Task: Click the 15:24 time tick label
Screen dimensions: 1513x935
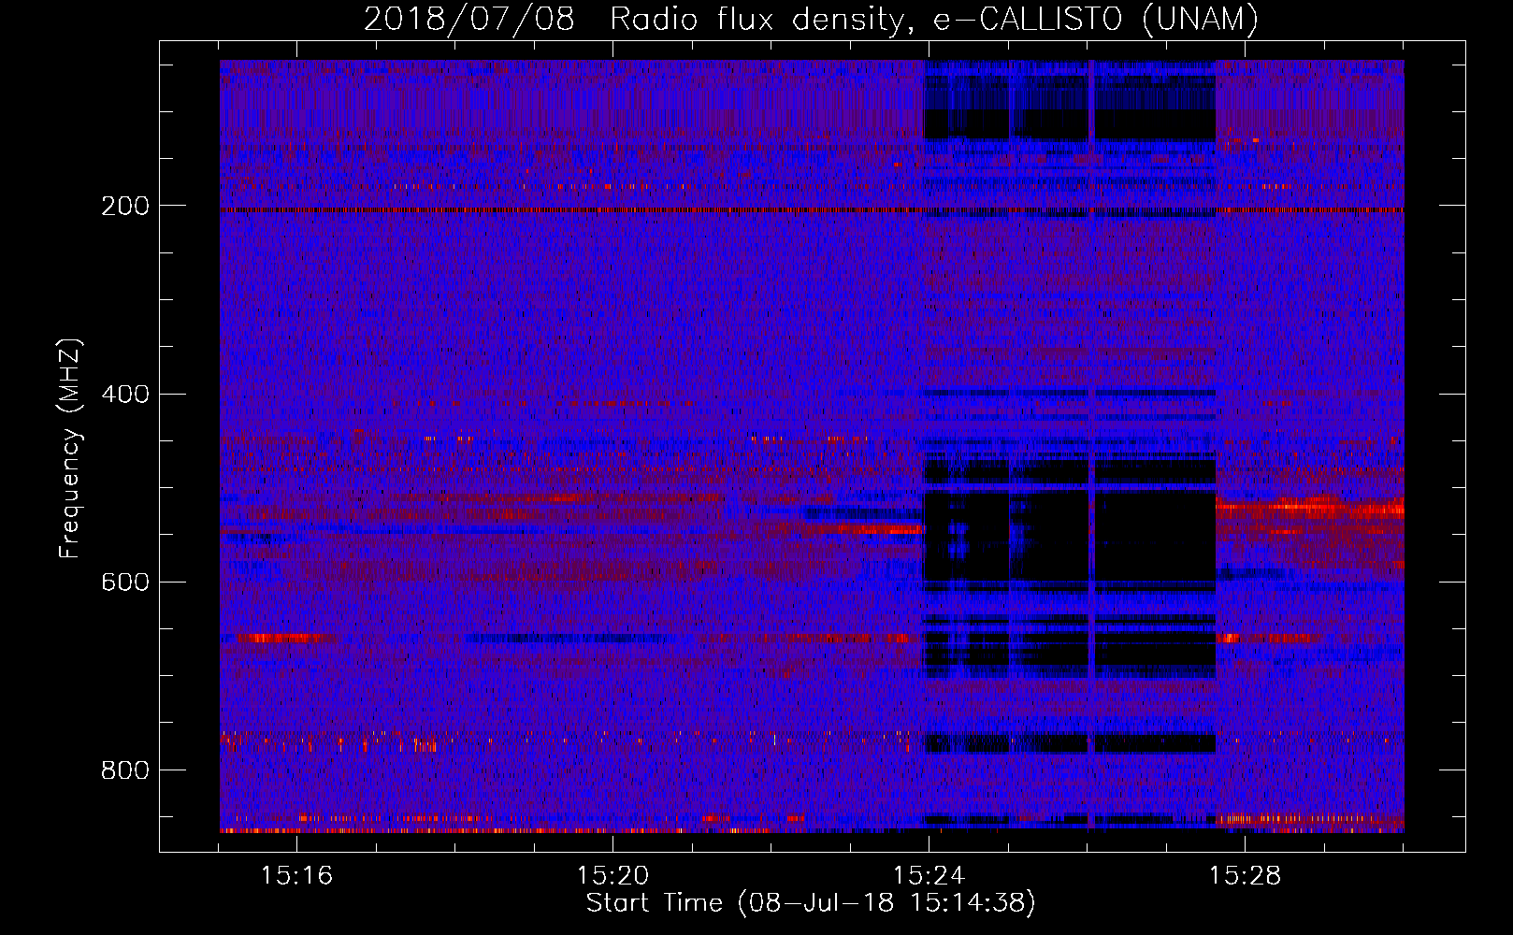Action: coord(929,876)
